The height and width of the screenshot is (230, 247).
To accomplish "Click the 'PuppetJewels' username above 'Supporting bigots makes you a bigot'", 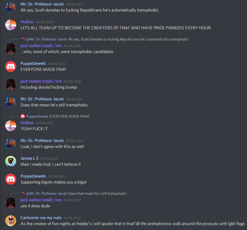I will coord(33,176).
